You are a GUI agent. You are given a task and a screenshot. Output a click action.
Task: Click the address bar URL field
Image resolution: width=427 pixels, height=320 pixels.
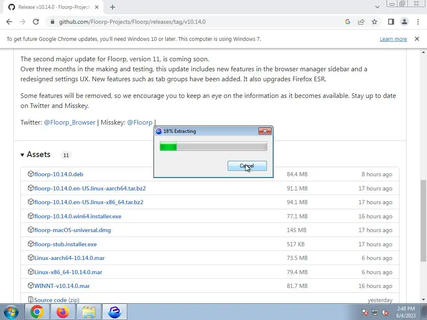[x=132, y=22]
